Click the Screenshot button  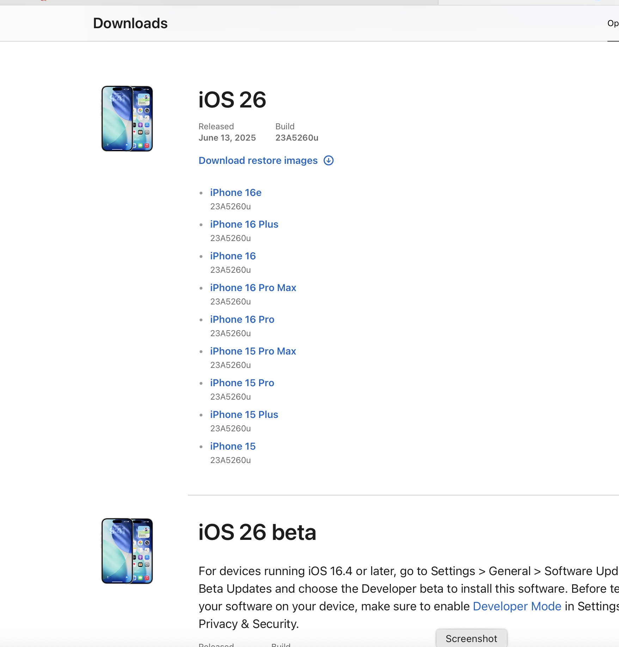pyautogui.click(x=471, y=638)
